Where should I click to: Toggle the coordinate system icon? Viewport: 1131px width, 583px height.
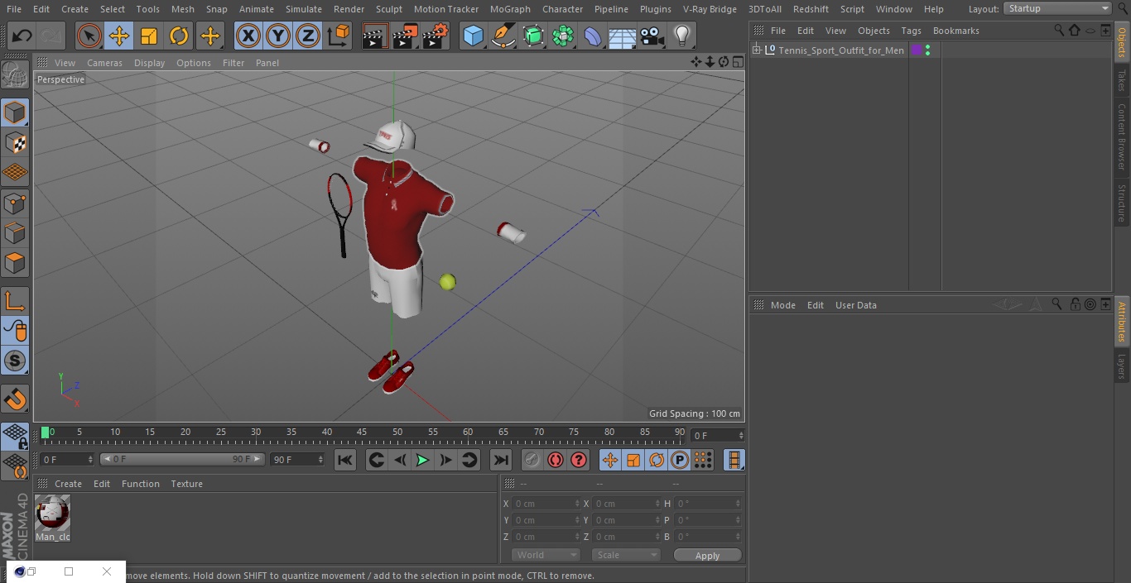point(339,36)
